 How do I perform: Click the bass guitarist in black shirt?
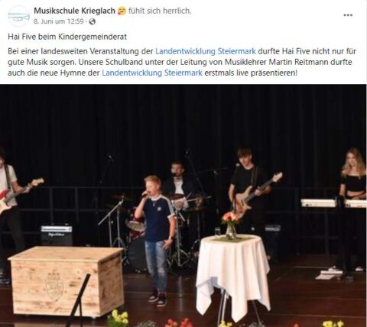(248, 191)
